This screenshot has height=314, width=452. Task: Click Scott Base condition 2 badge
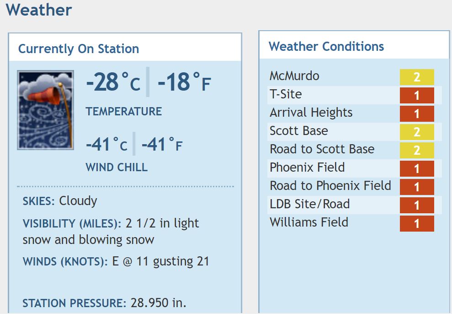pos(416,132)
